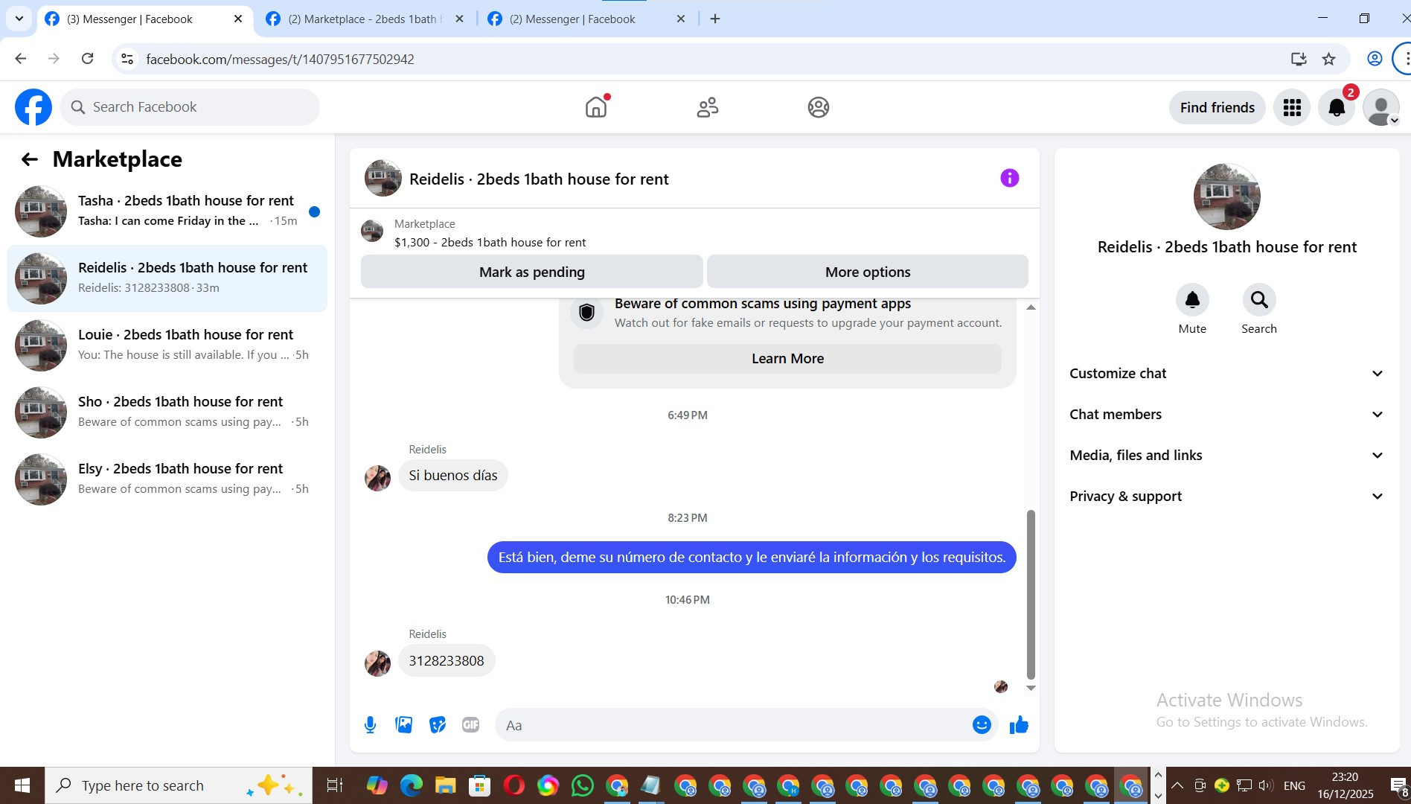The image size is (1411, 804).
Task: Mark the listing as pending
Action: 532,272
